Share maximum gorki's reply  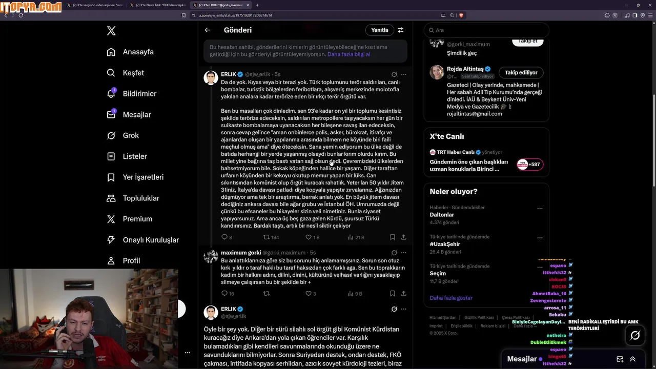[404, 294]
